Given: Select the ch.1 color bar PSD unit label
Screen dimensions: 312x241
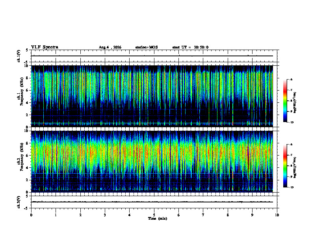Looking at the screenshot, I should tap(295, 102).
